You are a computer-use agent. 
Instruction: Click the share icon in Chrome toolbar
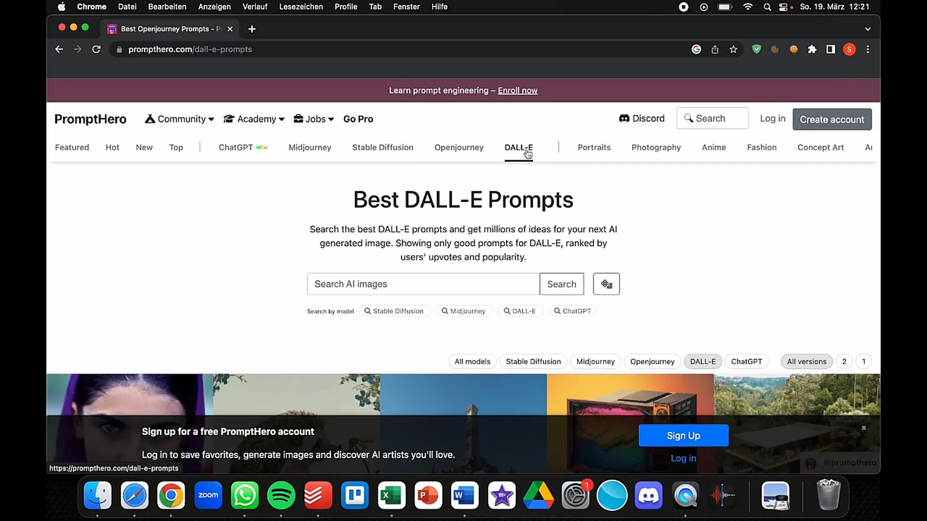715,49
